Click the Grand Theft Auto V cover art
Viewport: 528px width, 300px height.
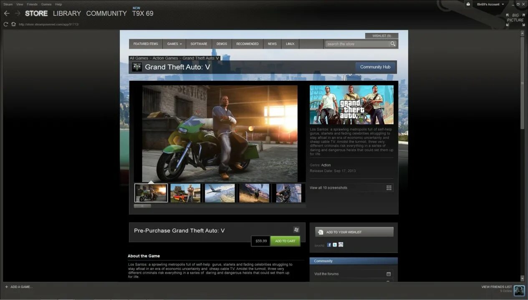(351, 105)
